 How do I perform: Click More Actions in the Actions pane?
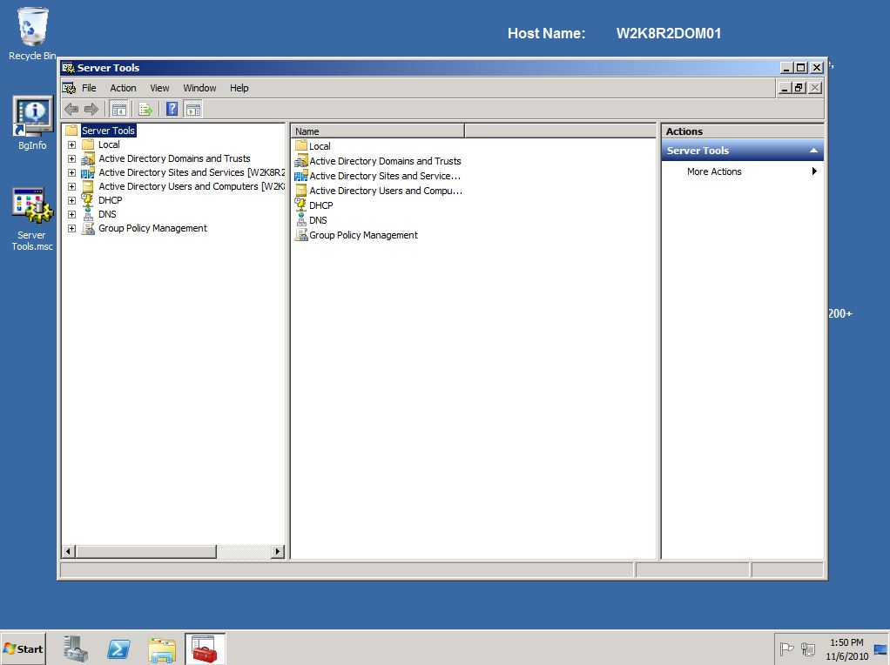pyautogui.click(x=714, y=171)
